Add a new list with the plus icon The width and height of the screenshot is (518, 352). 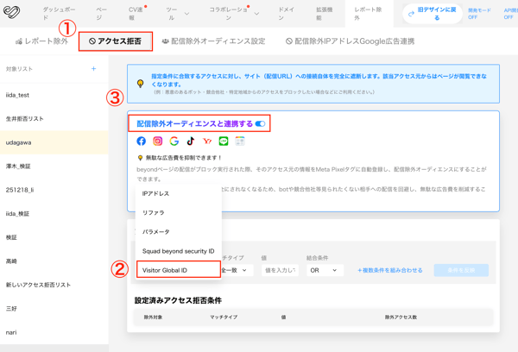[93, 69]
